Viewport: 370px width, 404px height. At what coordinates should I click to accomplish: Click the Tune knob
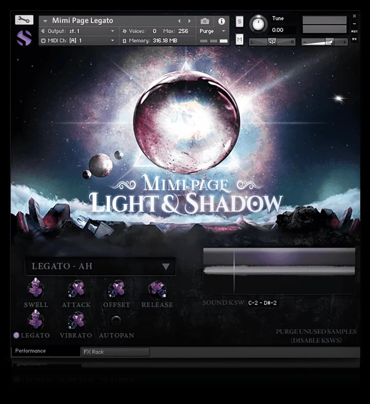click(258, 24)
